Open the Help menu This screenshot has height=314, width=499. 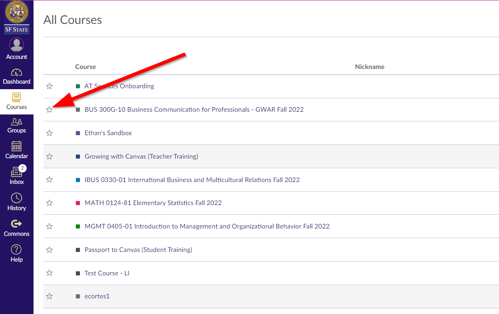tap(17, 253)
